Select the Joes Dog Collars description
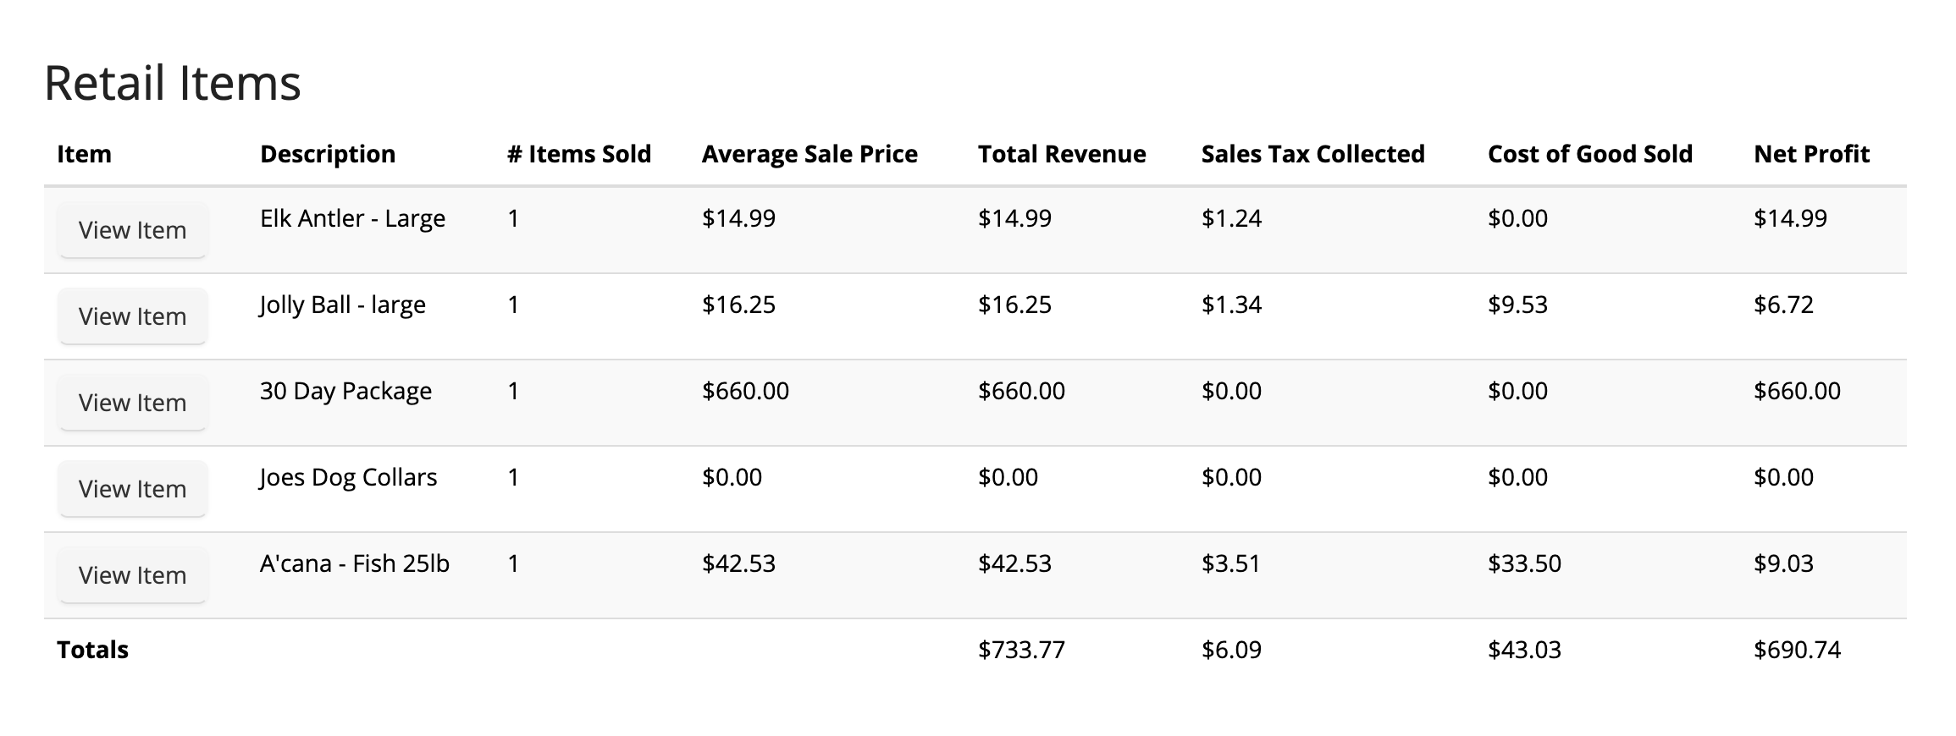This screenshot has width=1956, height=736. [348, 478]
